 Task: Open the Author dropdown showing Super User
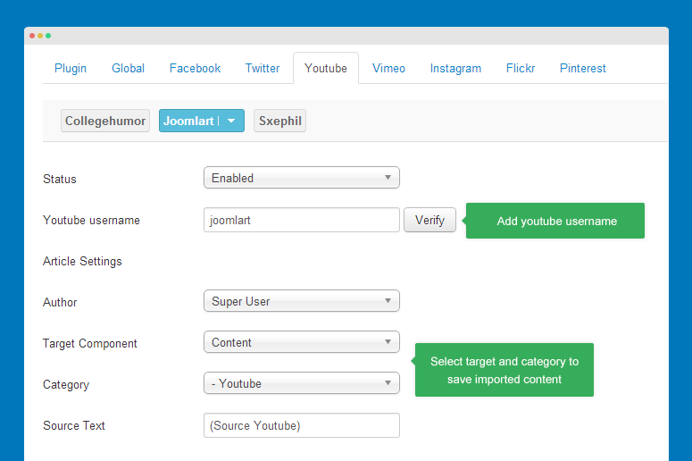pyautogui.click(x=302, y=301)
